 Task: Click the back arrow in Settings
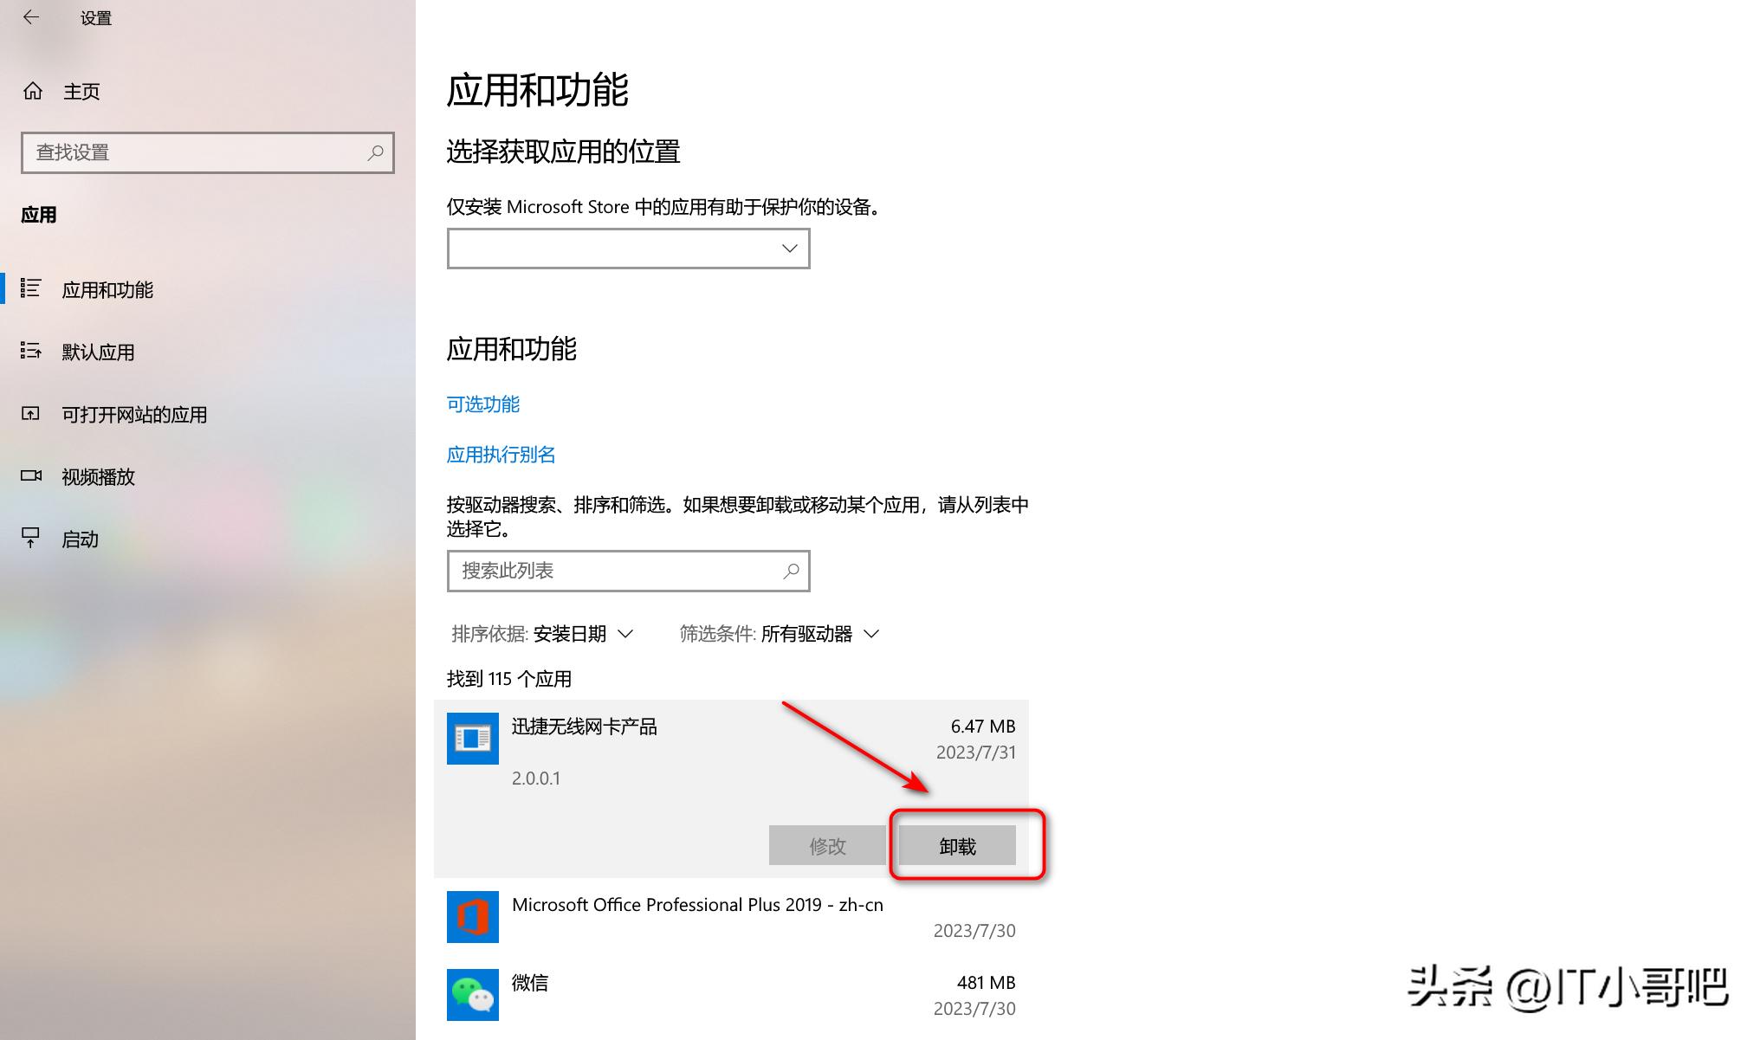31,17
